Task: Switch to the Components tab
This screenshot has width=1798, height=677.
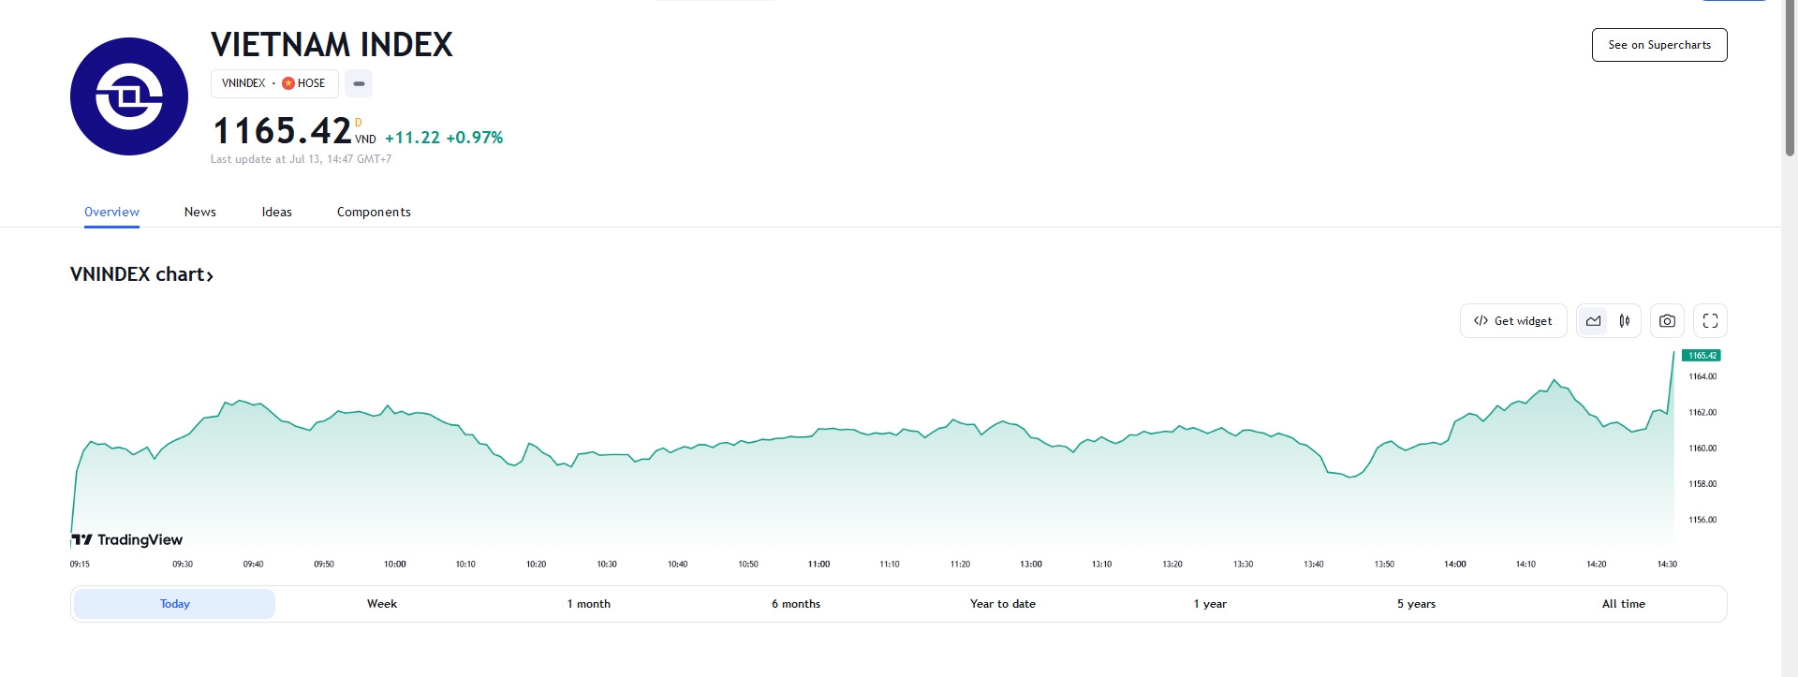Action: [x=374, y=213]
